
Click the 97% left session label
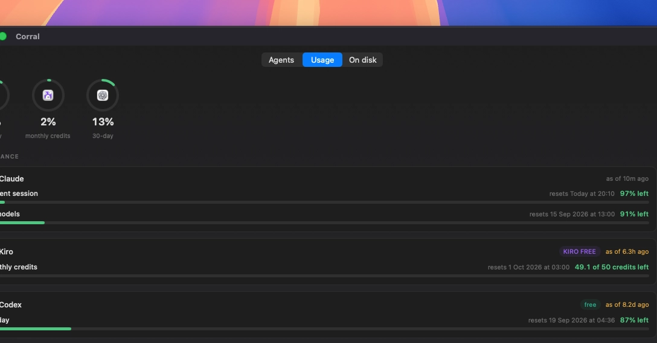tap(634, 194)
